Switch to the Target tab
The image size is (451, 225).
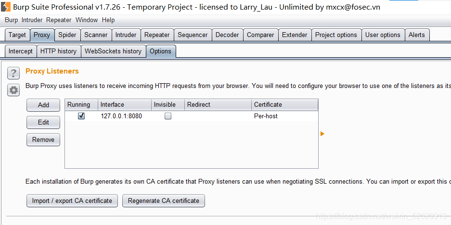[x=17, y=35]
